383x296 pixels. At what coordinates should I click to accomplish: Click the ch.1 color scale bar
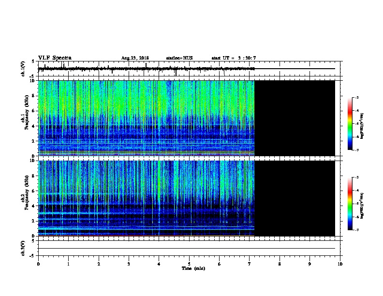[350, 124]
